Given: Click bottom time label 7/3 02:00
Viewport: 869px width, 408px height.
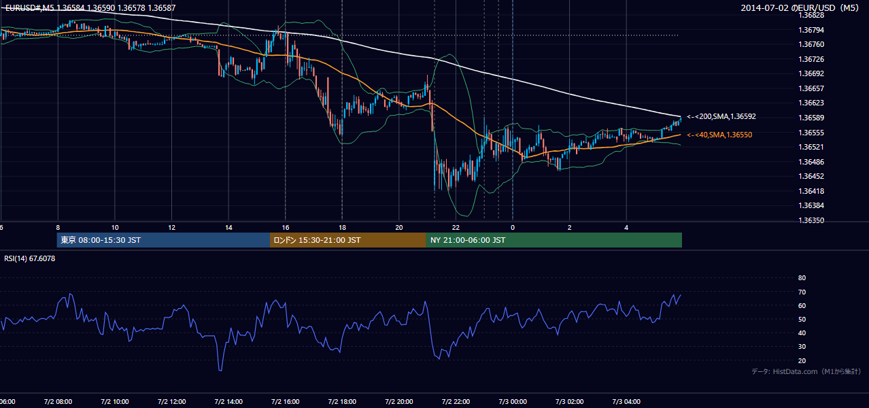Looking at the screenshot, I should click(570, 401).
